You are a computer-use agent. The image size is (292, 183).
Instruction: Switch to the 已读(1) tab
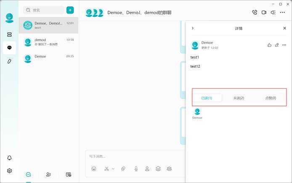tap(207, 98)
